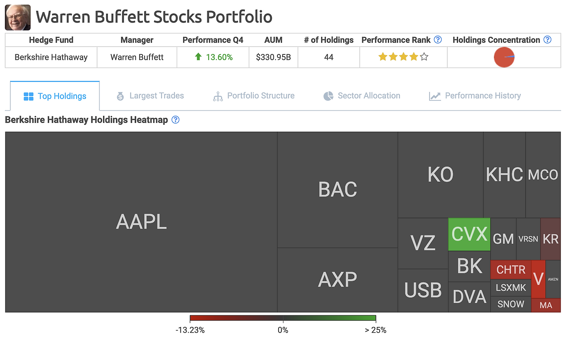This screenshot has height=338, width=566.
Task: Switch to the Largest Trades tab
Action: (150, 96)
